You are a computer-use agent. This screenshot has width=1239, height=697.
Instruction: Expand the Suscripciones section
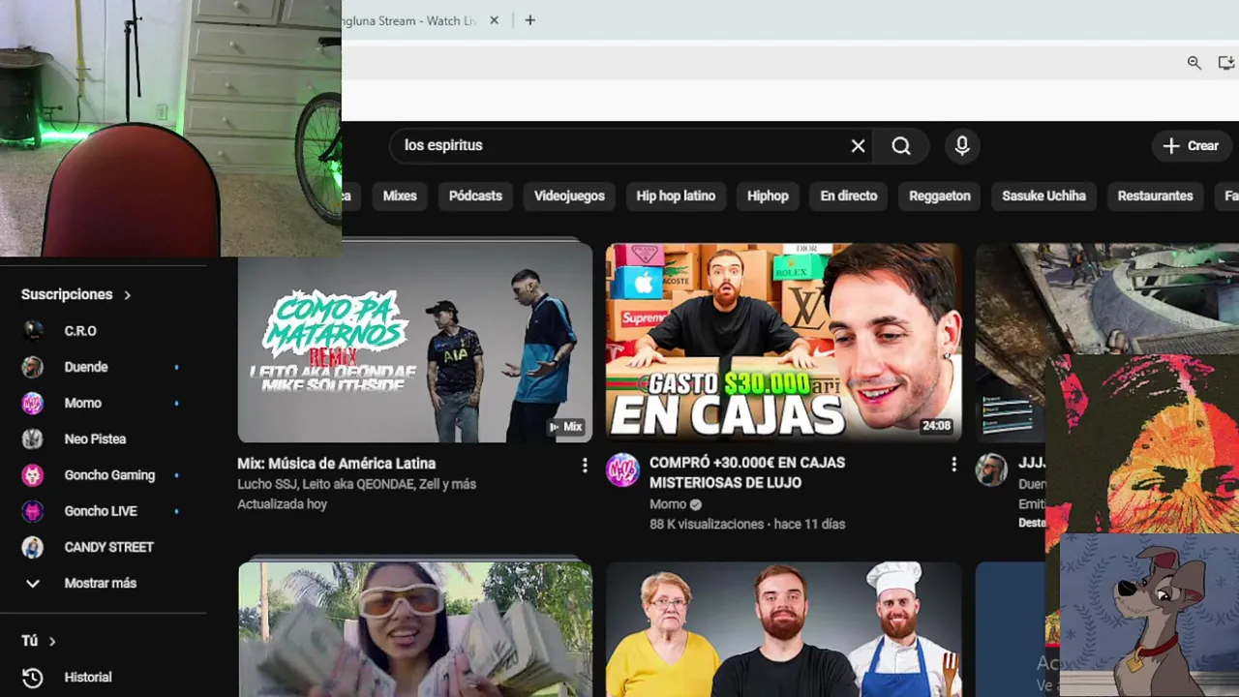[76, 294]
